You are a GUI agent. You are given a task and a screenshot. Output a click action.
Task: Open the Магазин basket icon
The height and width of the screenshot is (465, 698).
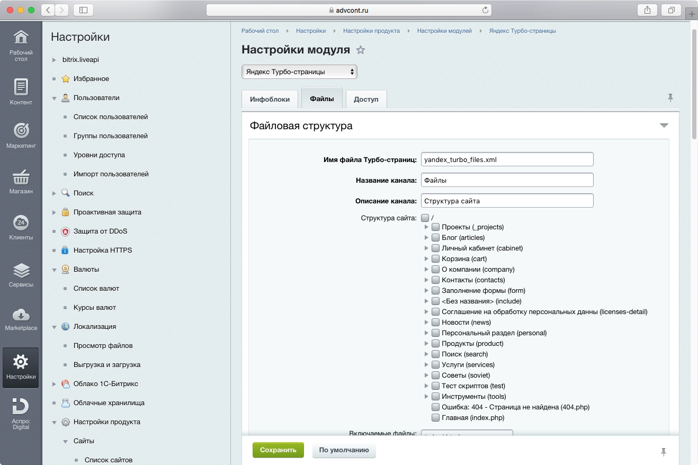click(x=21, y=177)
